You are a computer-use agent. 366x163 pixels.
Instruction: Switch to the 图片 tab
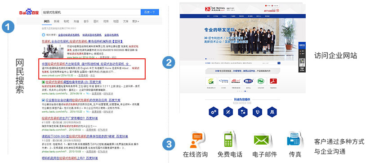tap(96, 21)
